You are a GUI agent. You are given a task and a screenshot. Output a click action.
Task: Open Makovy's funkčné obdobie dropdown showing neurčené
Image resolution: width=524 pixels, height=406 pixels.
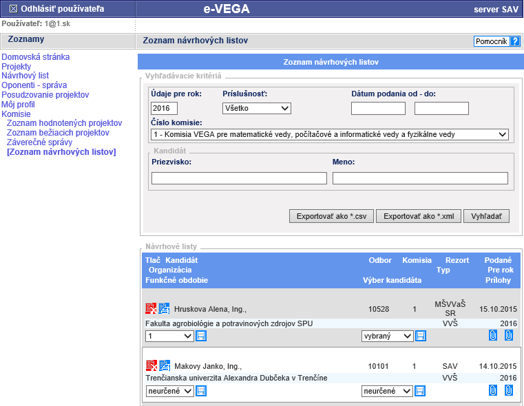click(170, 391)
